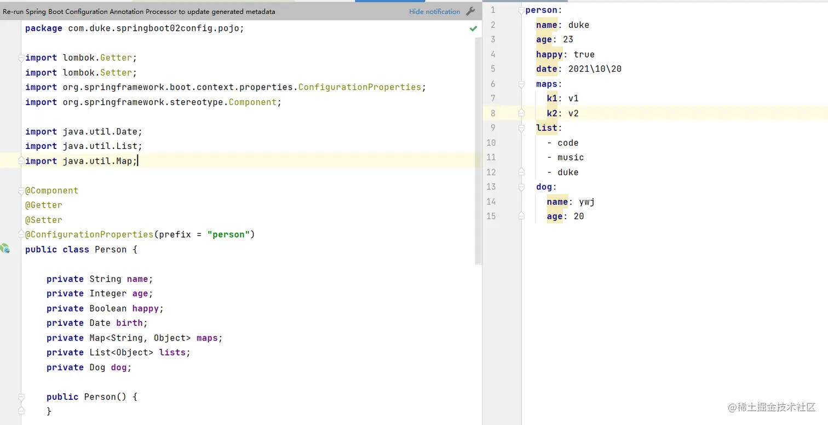Click the import java.util.Date line
The image size is (828, 425).
tap(84, 131)
